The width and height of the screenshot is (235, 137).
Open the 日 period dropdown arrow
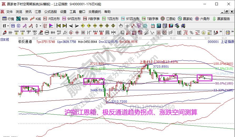point(8,26)
